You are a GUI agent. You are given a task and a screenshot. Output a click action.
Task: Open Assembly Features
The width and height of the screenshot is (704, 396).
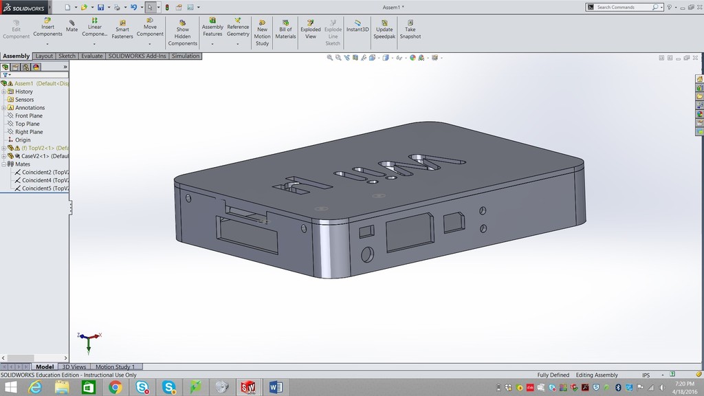(212, 27)
